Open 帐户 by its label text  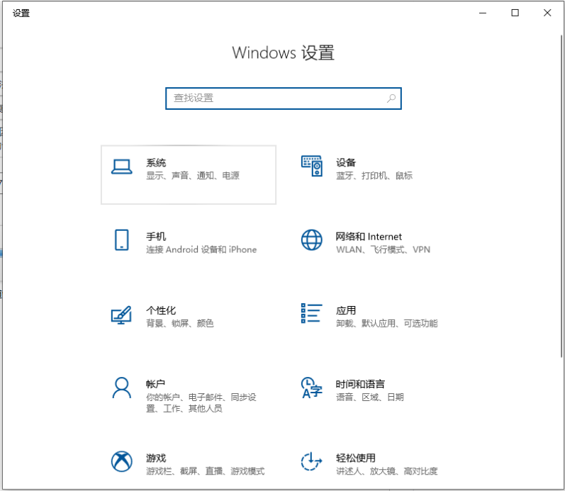click(156, 384)
